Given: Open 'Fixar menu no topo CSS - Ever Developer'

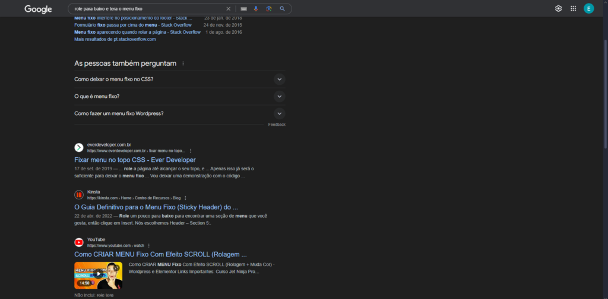Looking at the screenshot, I should [135, 160].
